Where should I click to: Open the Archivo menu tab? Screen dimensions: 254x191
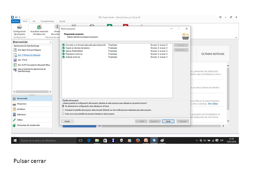(16, 21)
